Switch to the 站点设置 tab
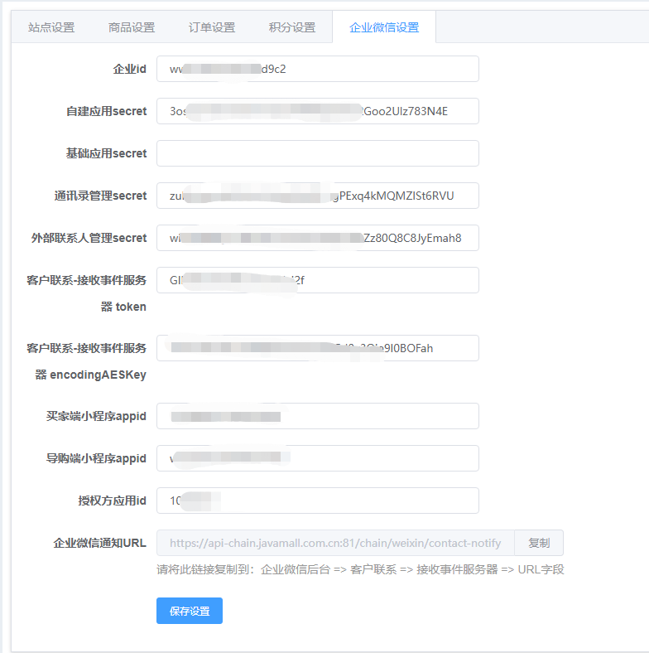 pyautogui.click(x=51, y=27)
